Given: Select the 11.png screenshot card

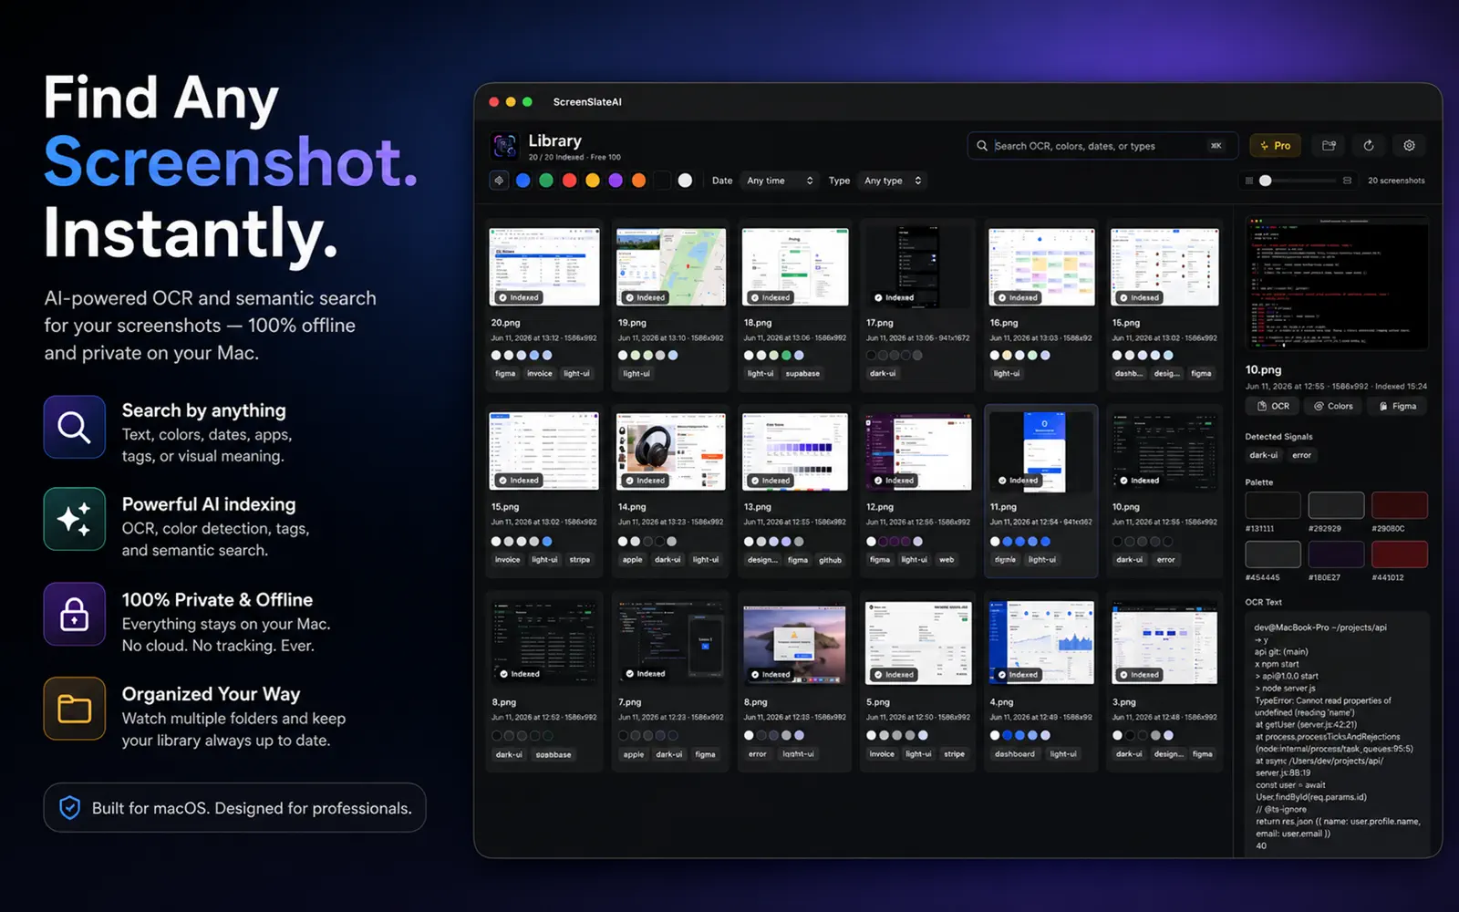Looking at the screenshot, I should tap(1040, 491).
